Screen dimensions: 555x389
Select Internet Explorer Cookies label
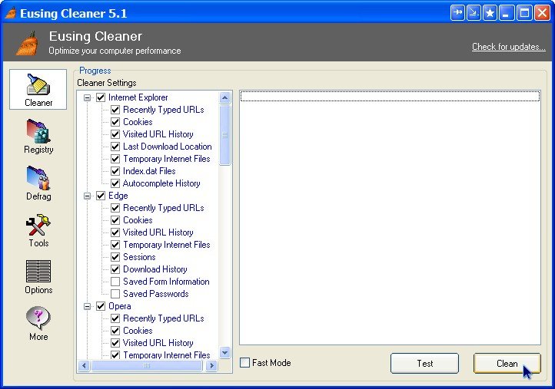coord(138,122)
